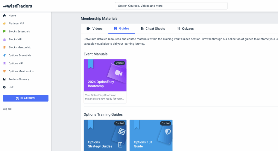
Task: Switch to the Videos tab
Action: pos(94,29)
